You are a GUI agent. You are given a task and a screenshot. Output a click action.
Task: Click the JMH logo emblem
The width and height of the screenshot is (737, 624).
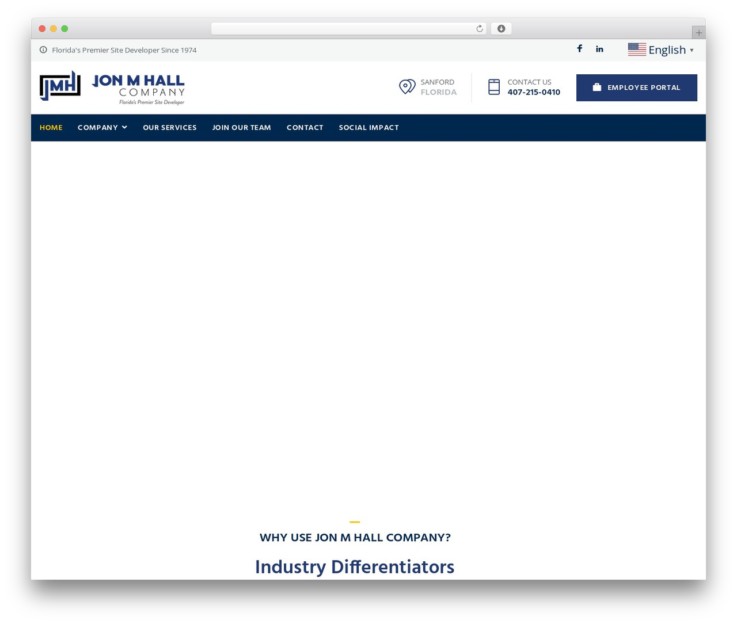[60, 86]
